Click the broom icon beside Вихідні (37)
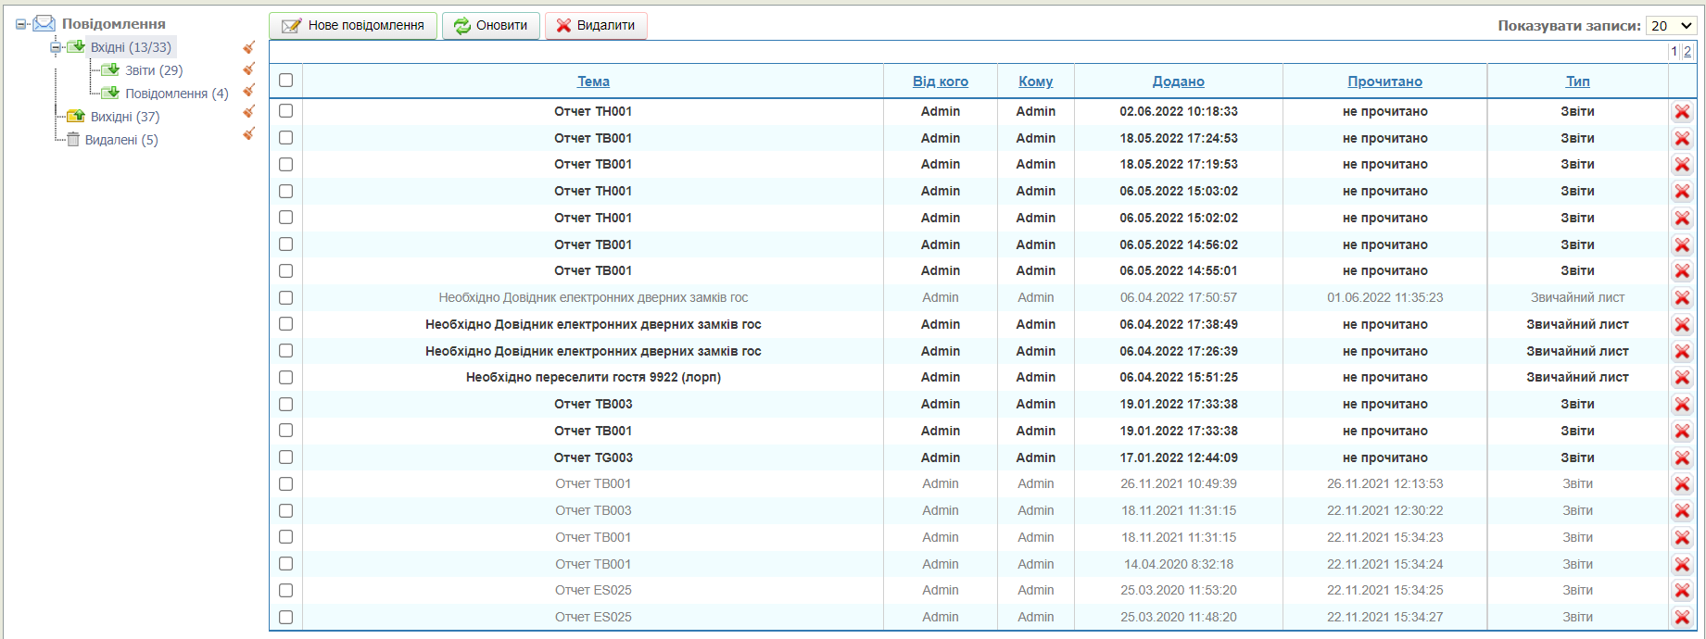The height and width of the screenshot is (639, 1706). [x=248, y=112]
